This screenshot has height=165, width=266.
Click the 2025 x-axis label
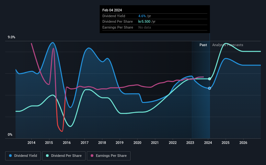pos(226,143)
